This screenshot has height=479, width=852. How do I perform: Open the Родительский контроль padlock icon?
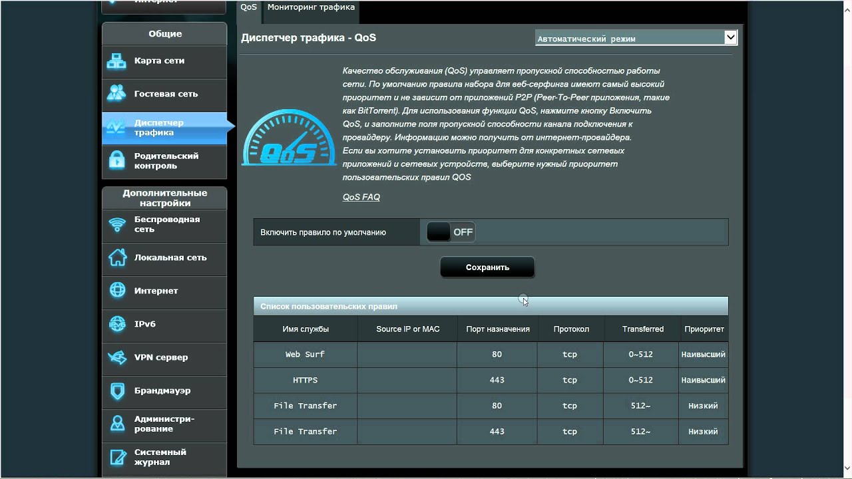(x=117, y=160)
